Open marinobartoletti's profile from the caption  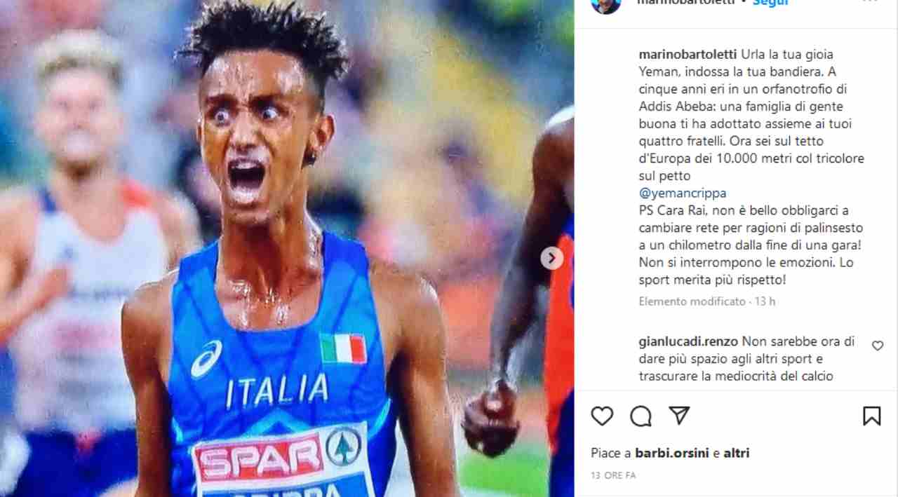[x=688, y=55]
